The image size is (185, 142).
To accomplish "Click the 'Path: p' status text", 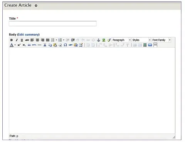I will 14,136.
